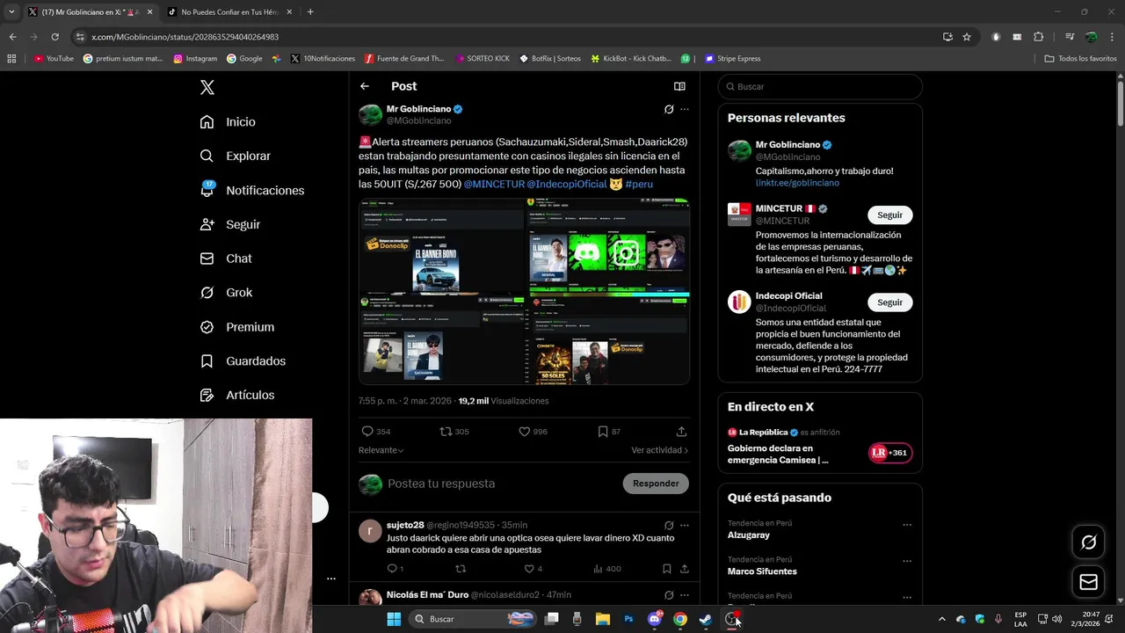This screenshot has height=633, width=1125.
Task: Click the Responder button
Action: point(656,484)
